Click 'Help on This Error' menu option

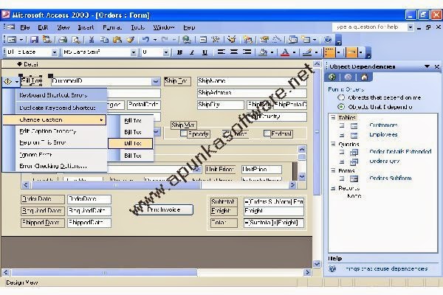pos(42,142)
